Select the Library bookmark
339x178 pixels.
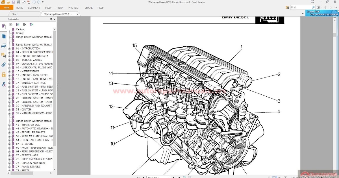pos(20,33)
